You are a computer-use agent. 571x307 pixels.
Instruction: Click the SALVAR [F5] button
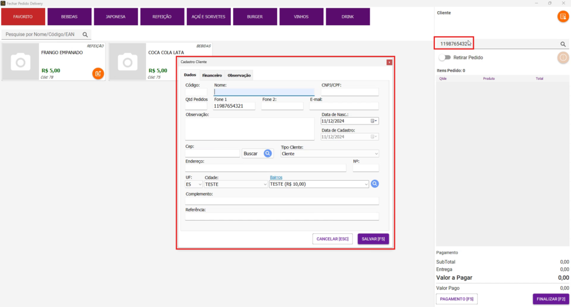373,239
